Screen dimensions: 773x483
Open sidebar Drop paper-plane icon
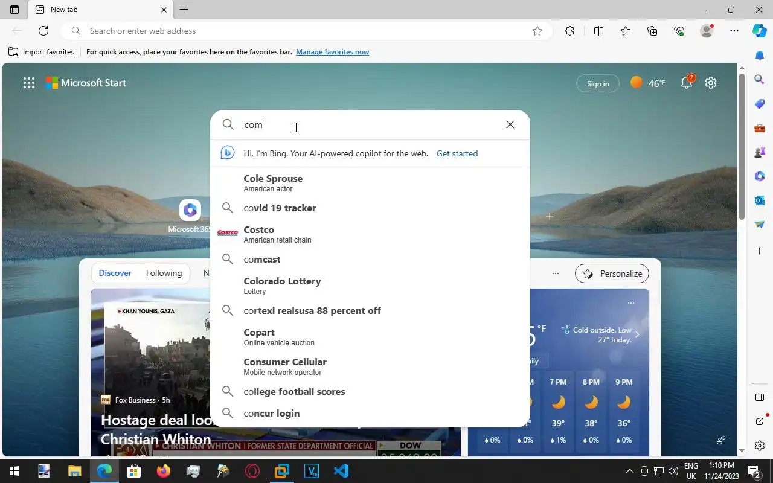click(x=760, y=225)
